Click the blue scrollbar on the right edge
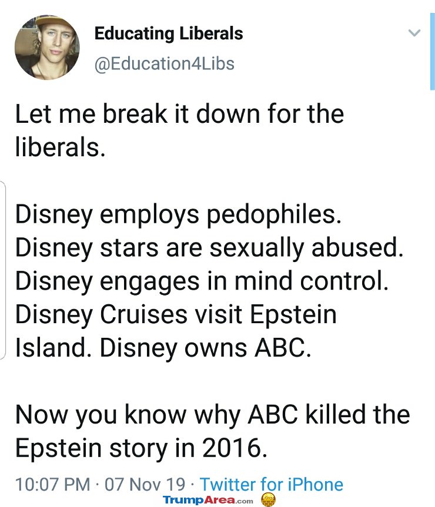Image resolution: width=435 pixels, height=507 pixels. click(433, 52)
